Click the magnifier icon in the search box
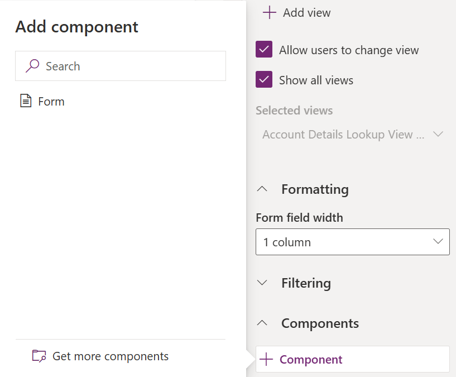Screen dimensions: 456x377 32,66
